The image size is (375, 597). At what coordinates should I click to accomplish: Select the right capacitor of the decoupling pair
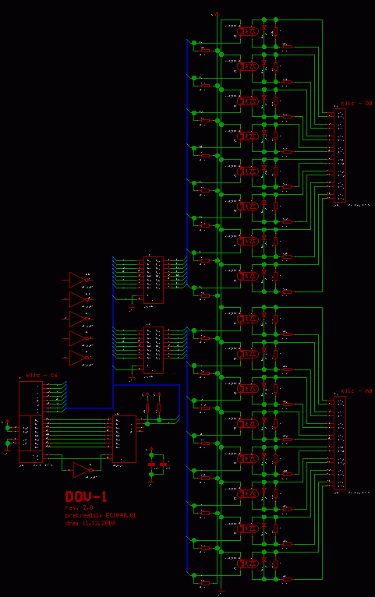[x=163, y=465]
